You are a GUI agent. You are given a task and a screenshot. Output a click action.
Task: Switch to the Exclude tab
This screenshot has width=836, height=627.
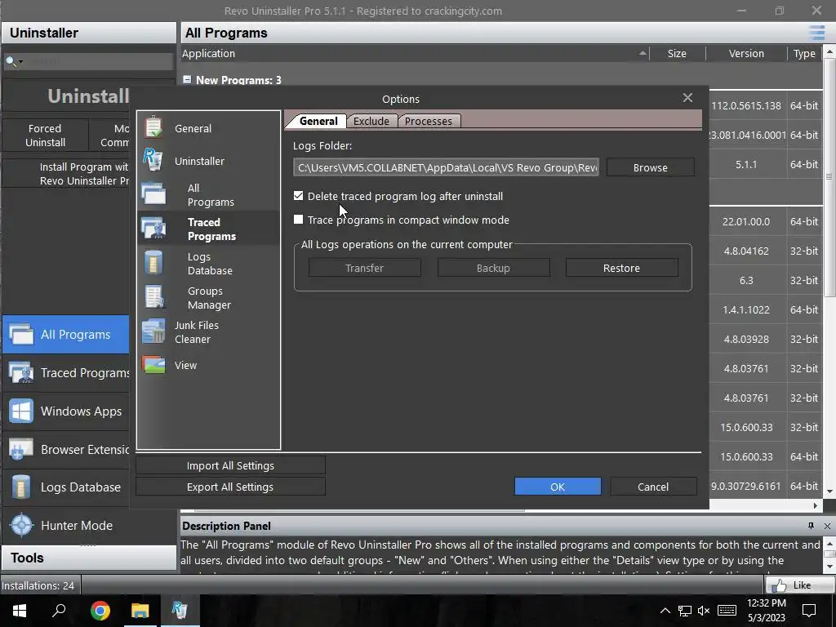(371, 121)
